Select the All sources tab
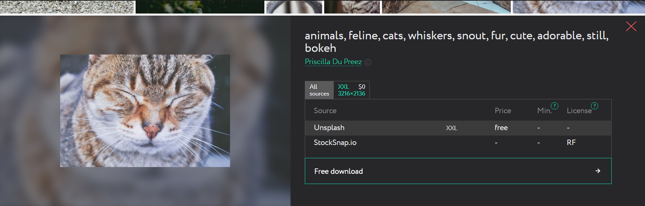This screenshot has width=645, height=206. pos(319,90)
